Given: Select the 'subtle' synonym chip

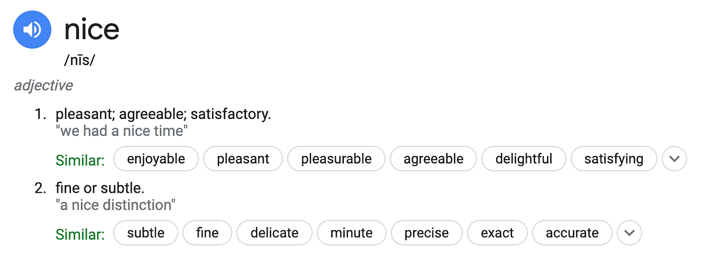Looking at the screenshot, I should pyautogui.click(x=146, y=233).
